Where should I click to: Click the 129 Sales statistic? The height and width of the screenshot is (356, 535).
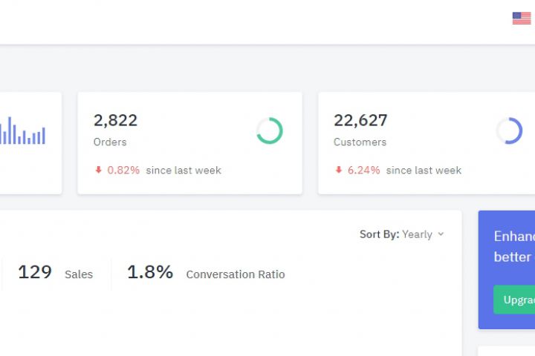point(35,273)
